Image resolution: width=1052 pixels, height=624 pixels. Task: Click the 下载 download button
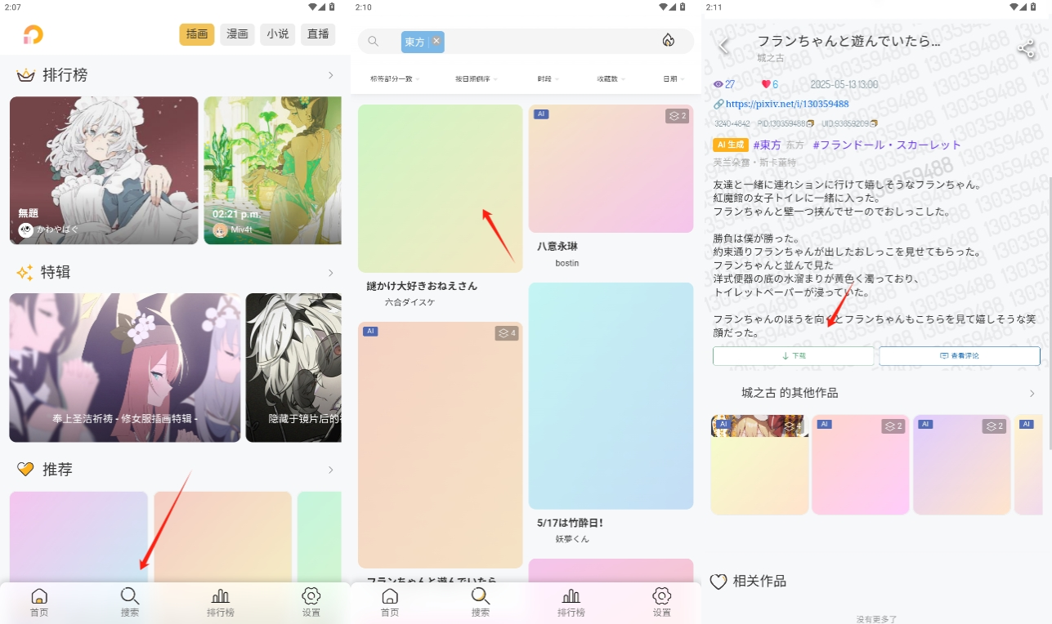[x=794, y=356]
